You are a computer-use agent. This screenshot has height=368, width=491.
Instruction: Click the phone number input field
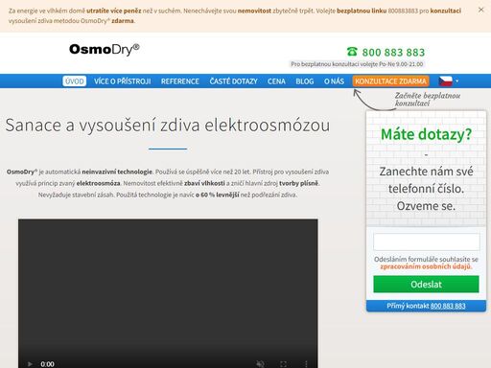pyautogui.click(x=426, y=241)
